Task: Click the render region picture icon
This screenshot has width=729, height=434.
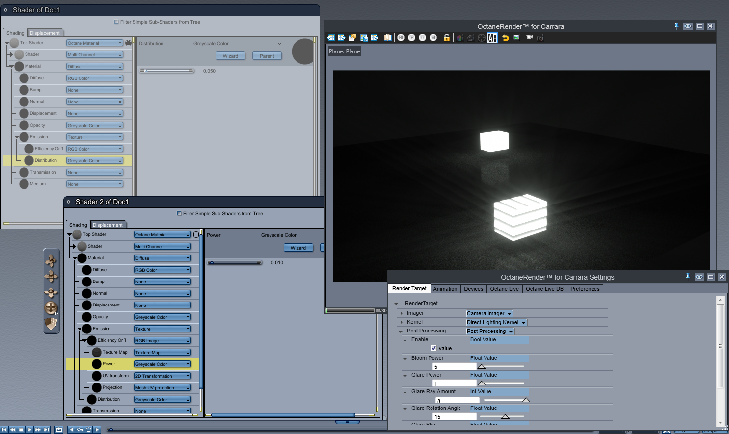Action: coord(516,37)
